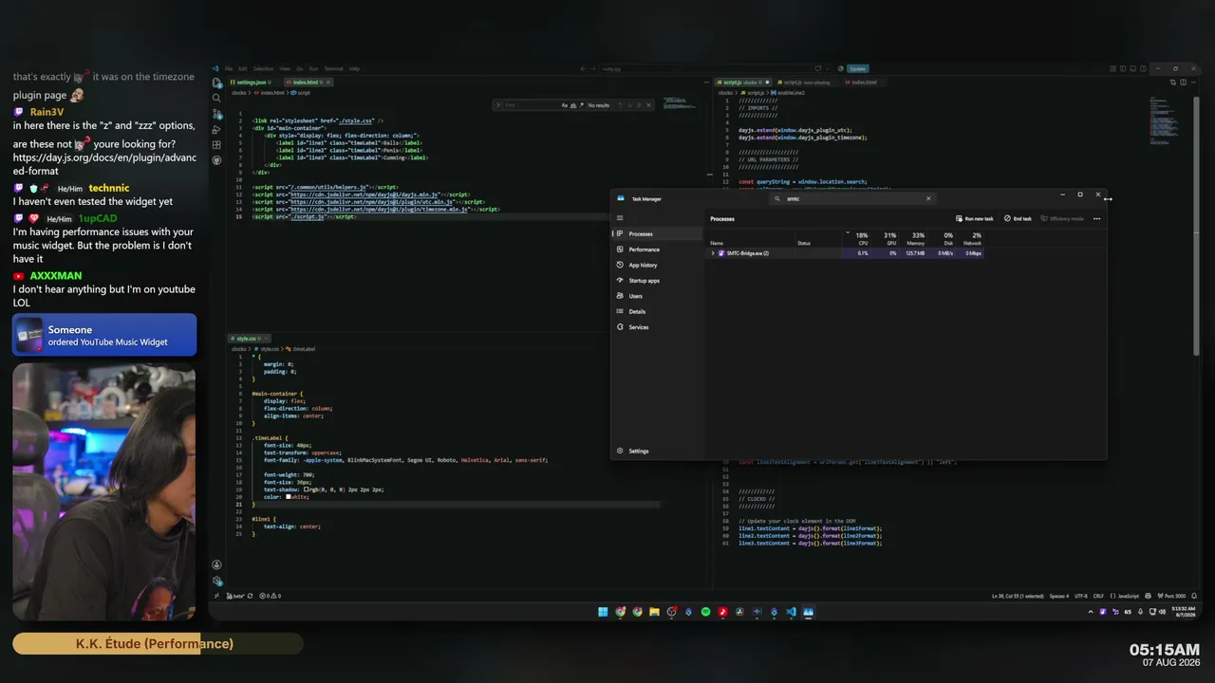Open the Accounts icon in VS Code activity bar
Image resolution: width=1215 pixels, height=683 pixels.
click(216, 565)
